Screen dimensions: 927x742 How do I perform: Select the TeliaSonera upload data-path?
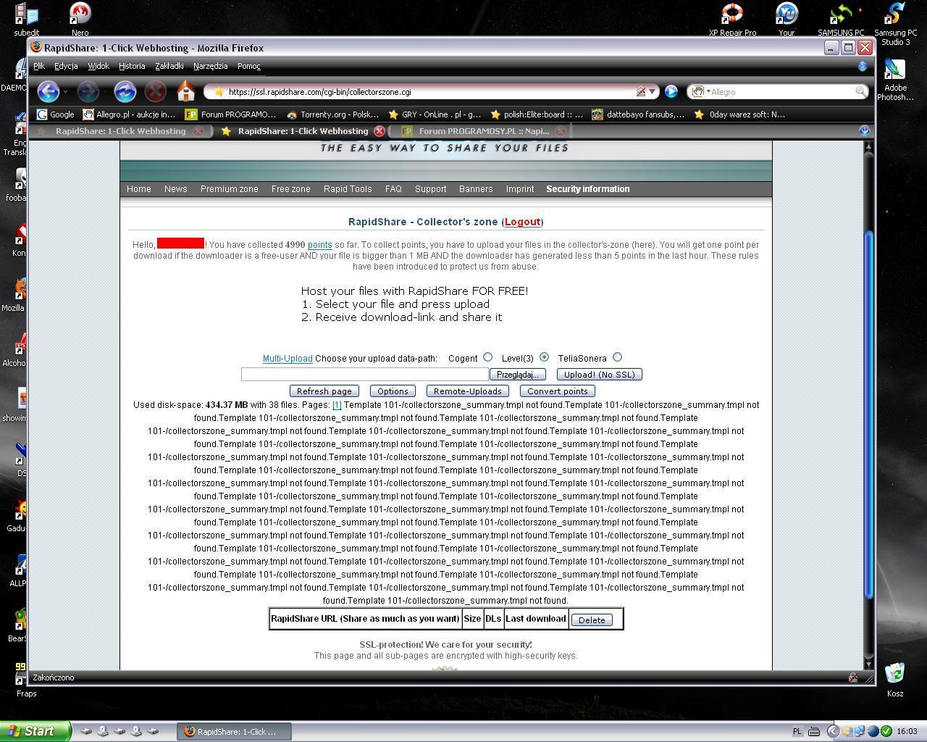click(x=617, y=357)
